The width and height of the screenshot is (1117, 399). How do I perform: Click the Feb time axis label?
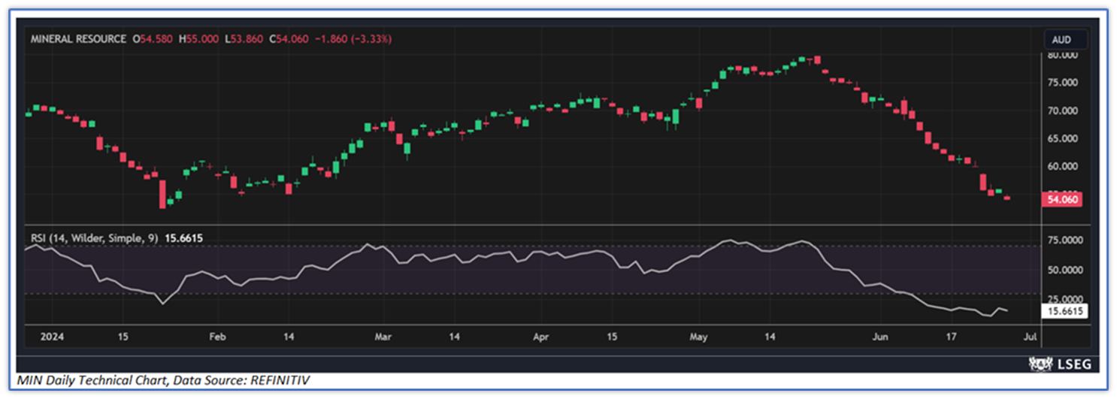click(x=217, y=337)
